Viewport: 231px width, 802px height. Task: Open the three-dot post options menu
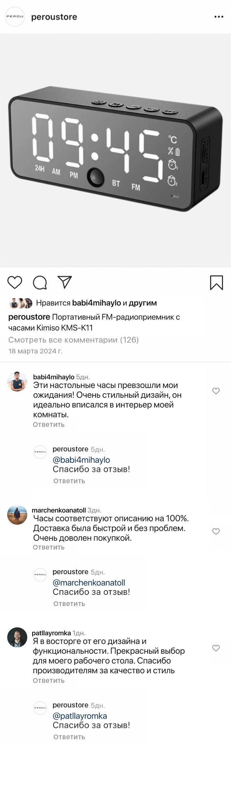pos(219,17)
